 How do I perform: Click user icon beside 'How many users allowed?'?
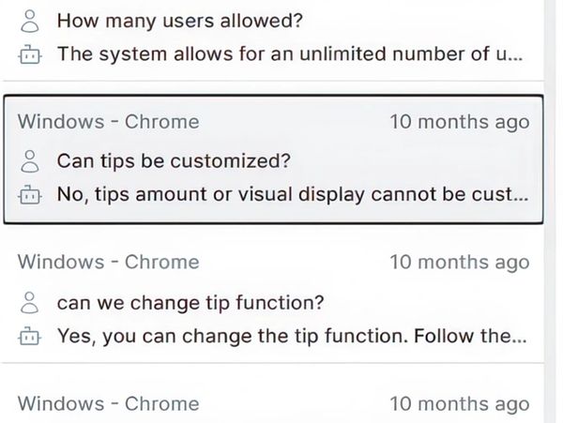tap(30, 20)
